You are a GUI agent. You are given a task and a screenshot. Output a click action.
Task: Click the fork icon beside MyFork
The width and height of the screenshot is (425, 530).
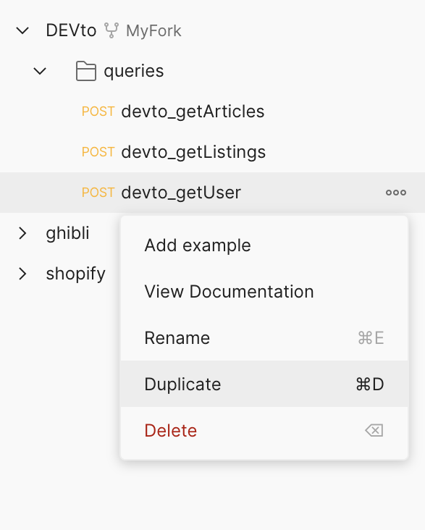(x=111, y=30)
